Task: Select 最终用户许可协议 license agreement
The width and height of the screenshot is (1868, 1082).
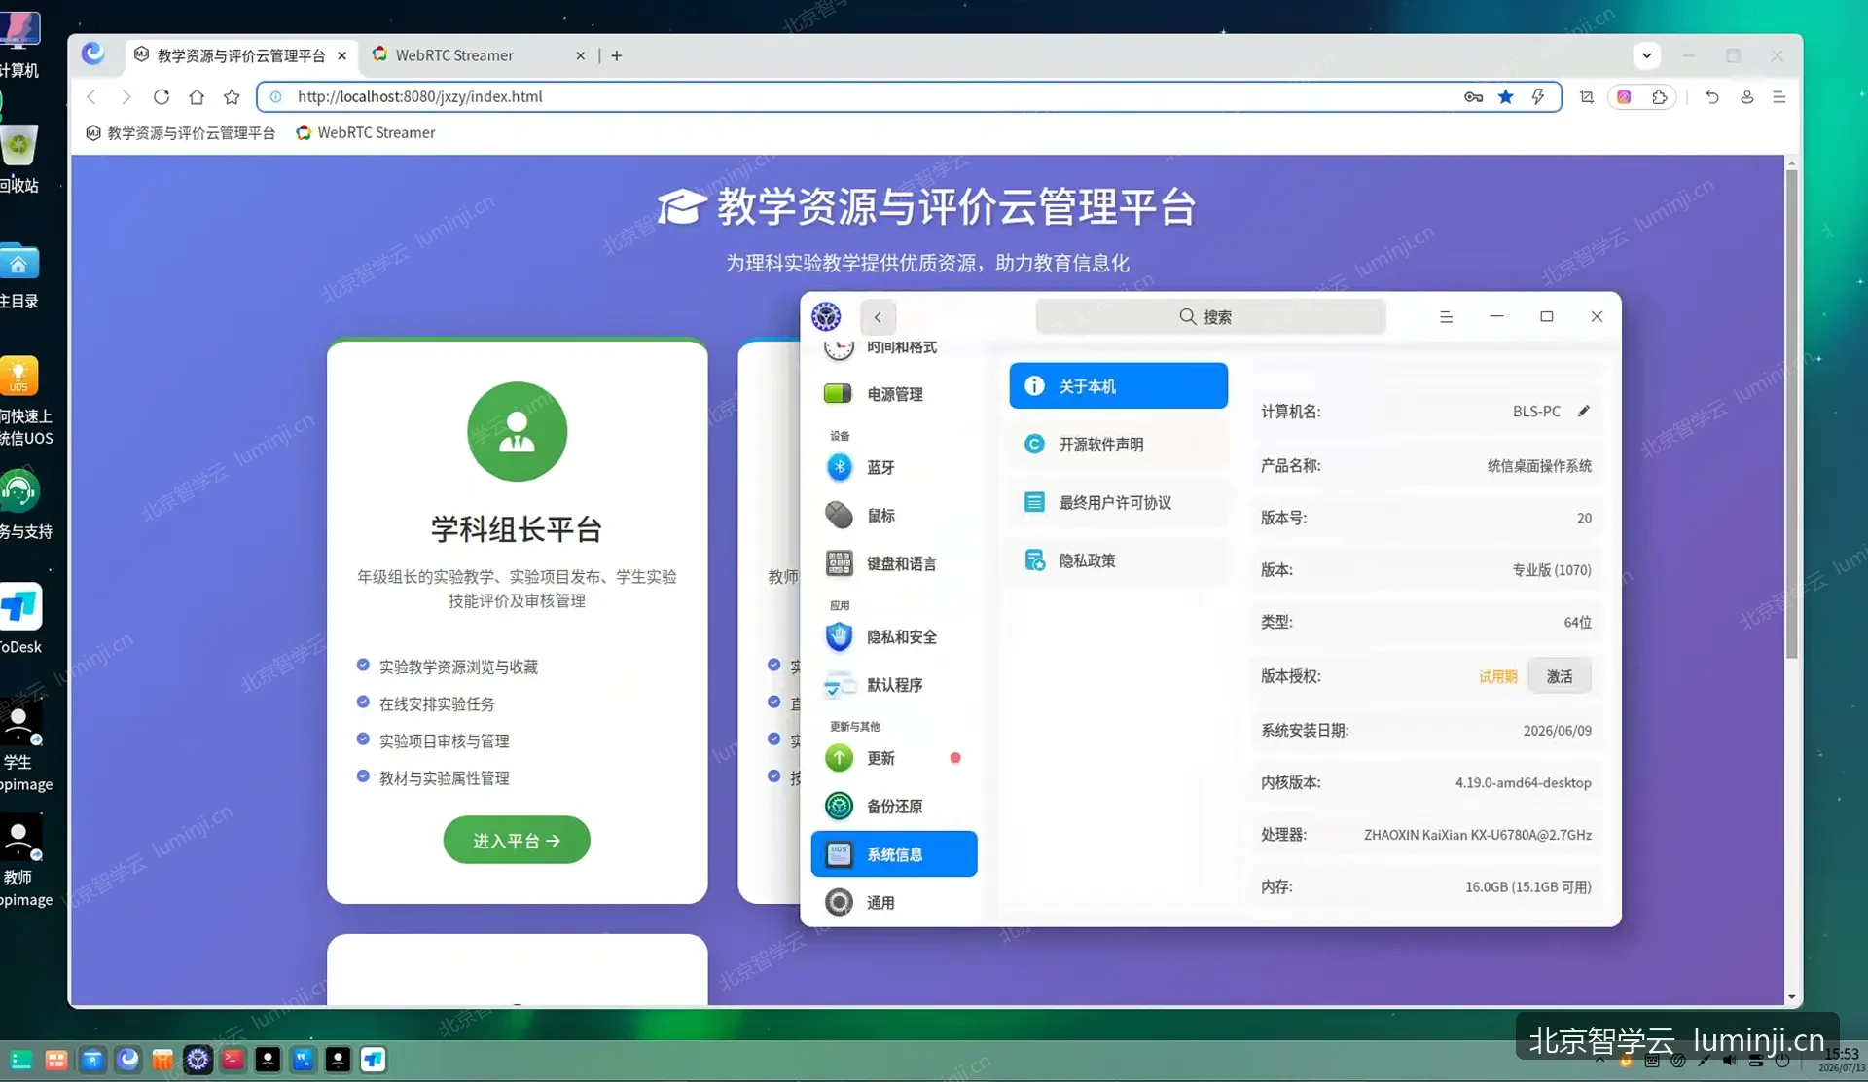Action: 1118,502
